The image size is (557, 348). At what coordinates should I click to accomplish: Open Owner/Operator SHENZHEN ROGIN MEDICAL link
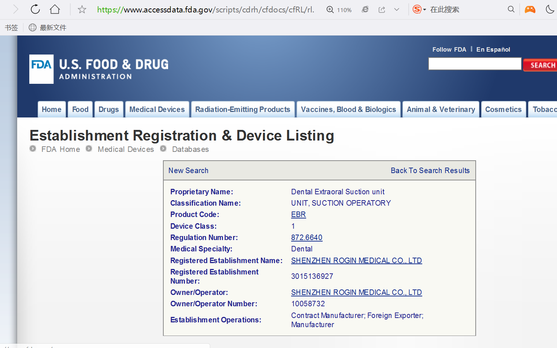[x=356, y=292]
